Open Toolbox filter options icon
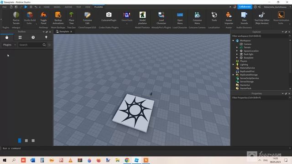The height and width of the screenshot is (164, 292). 49,45
